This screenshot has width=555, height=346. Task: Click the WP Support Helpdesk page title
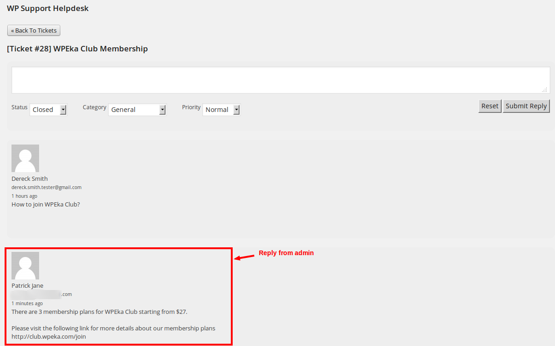tap(48, 8)
